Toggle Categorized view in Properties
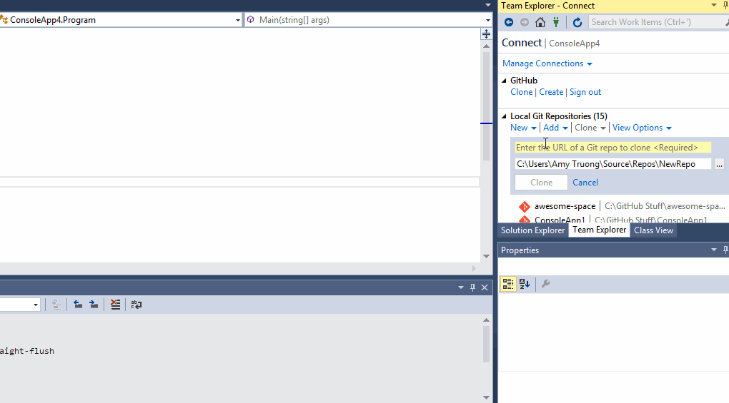 tap(508, 284)
